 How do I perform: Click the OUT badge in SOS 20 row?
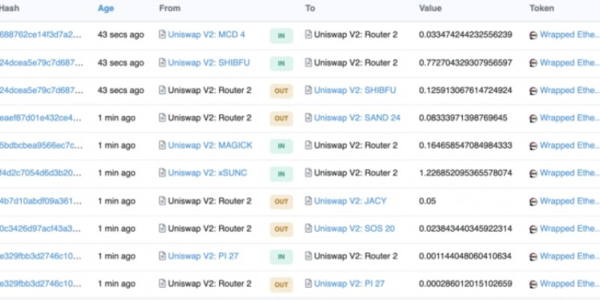(281, 229)
